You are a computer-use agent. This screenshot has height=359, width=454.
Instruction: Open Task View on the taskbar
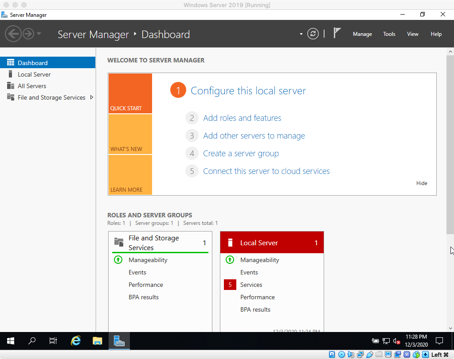click(53, 341)
